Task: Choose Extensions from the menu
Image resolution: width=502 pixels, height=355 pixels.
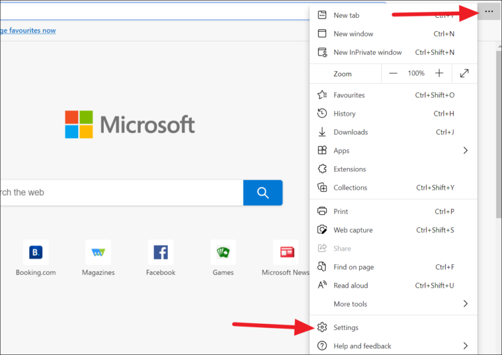Action: tap(393, 169)
